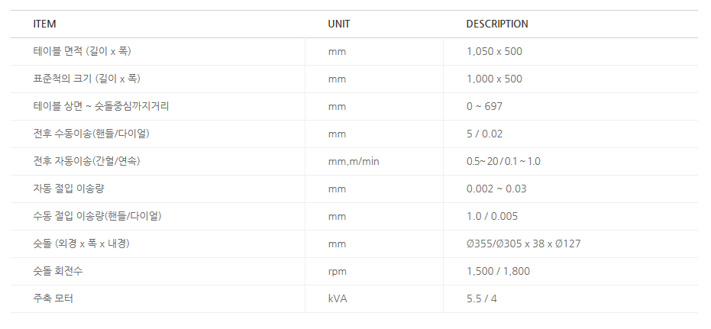The image size is (711, 329).
Task: Click the 0.5~20 / 0.1 ~ 1.0 value
Action: pos(503,161)
